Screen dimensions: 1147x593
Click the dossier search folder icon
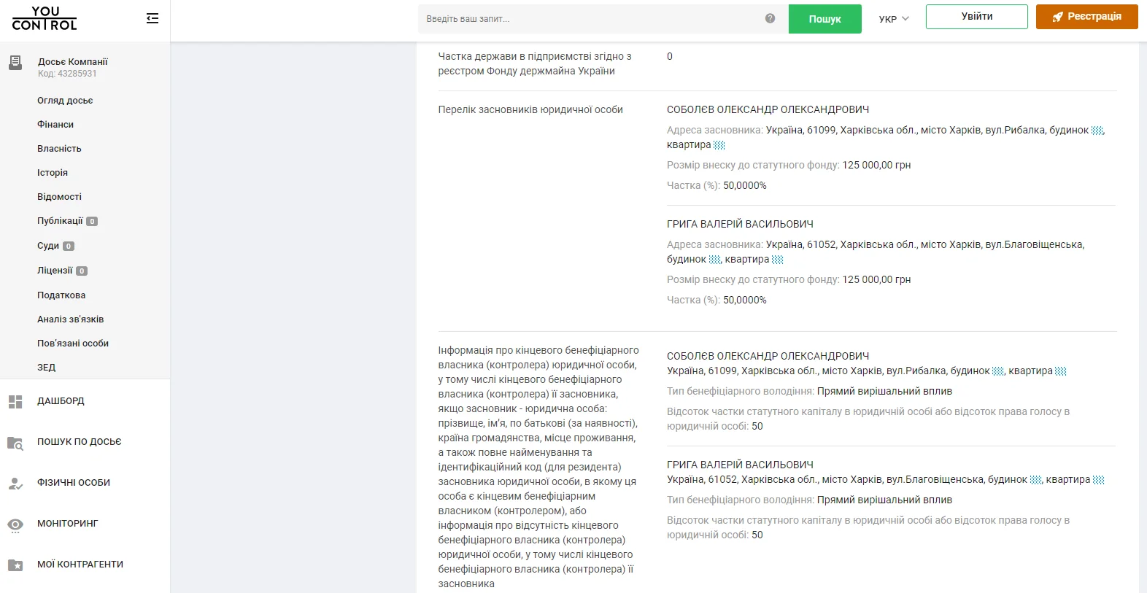click(x=15, y=443)
